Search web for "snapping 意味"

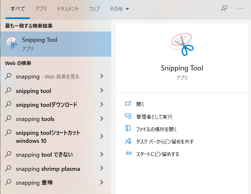34,183
